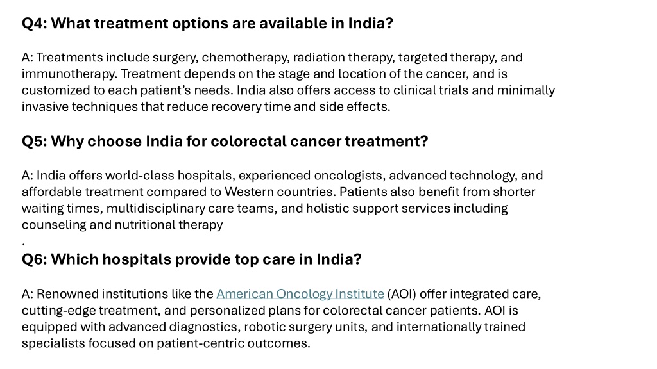This screenshot has width=657, height=369.
Task: Click the Q6 Which hospitals heading
Action: [x=191, y=259]
